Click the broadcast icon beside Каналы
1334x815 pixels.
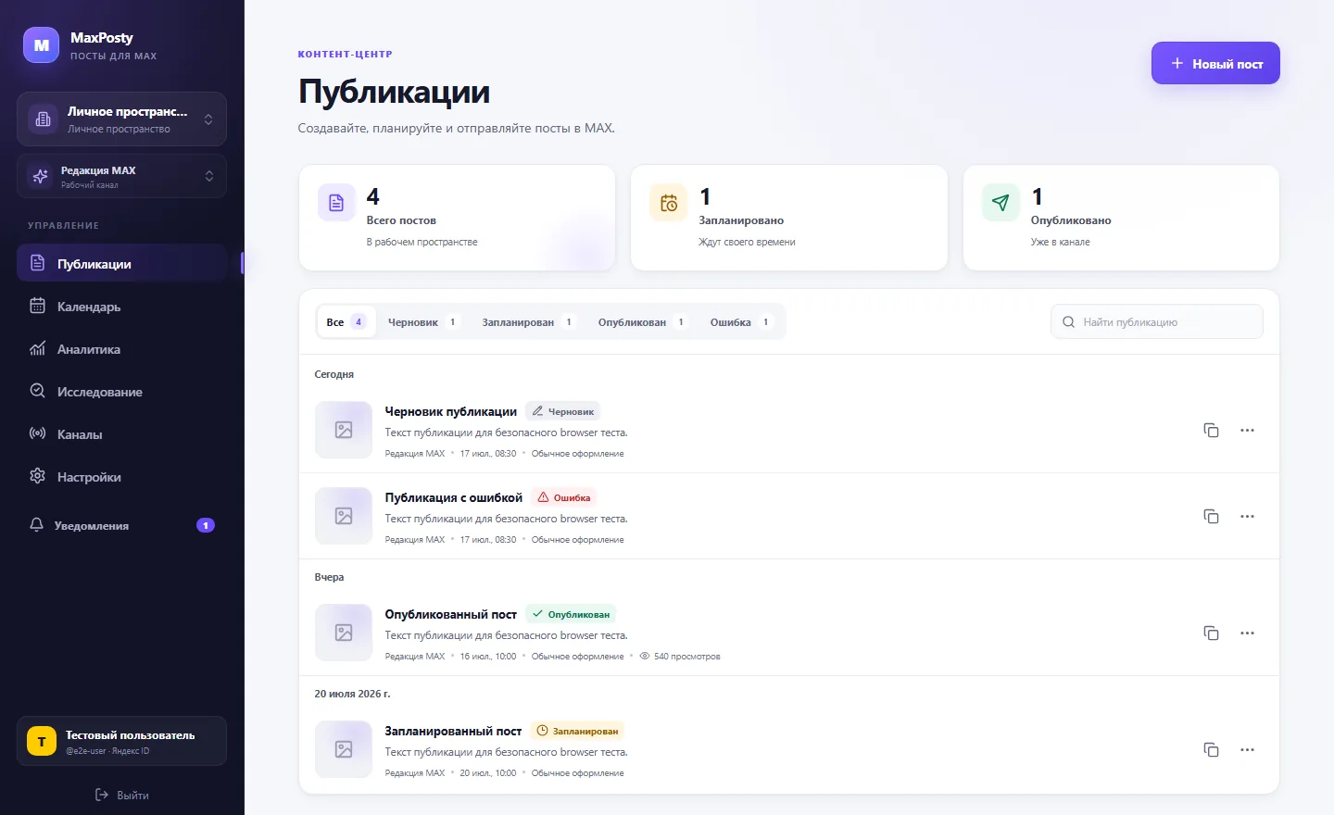click(37, 433)
